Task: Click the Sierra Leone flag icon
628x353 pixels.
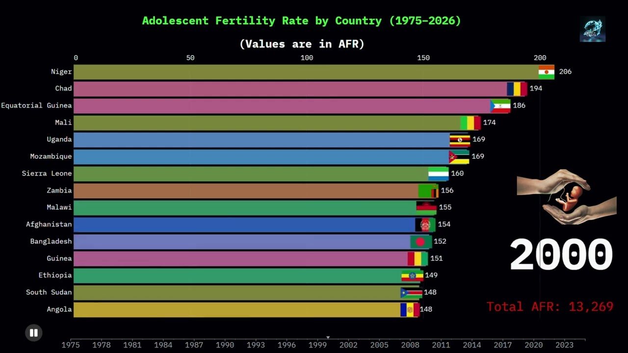Action: 439,174
